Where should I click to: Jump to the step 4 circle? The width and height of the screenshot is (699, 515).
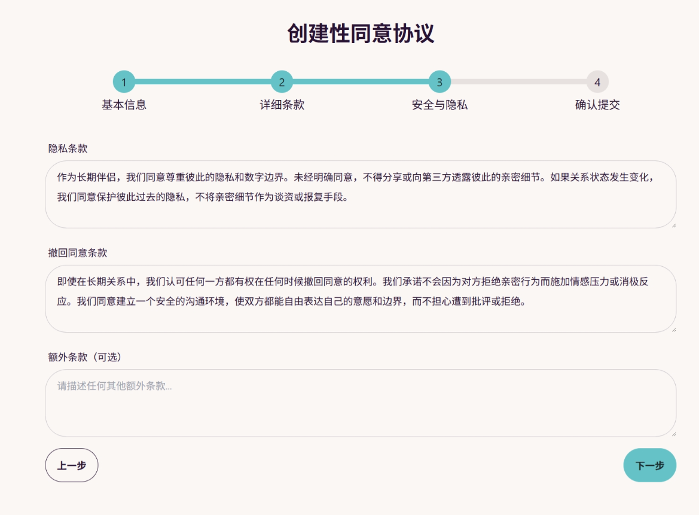point(597,82)
